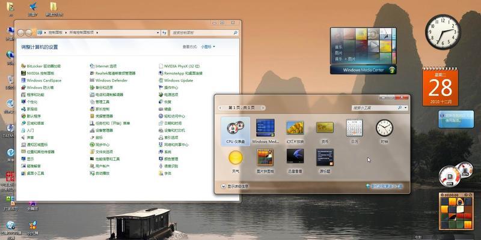The width and height of the screenshot is (481, 240).
Task: Open 电源选项 power options item
Action: click(x=168, y=95)
